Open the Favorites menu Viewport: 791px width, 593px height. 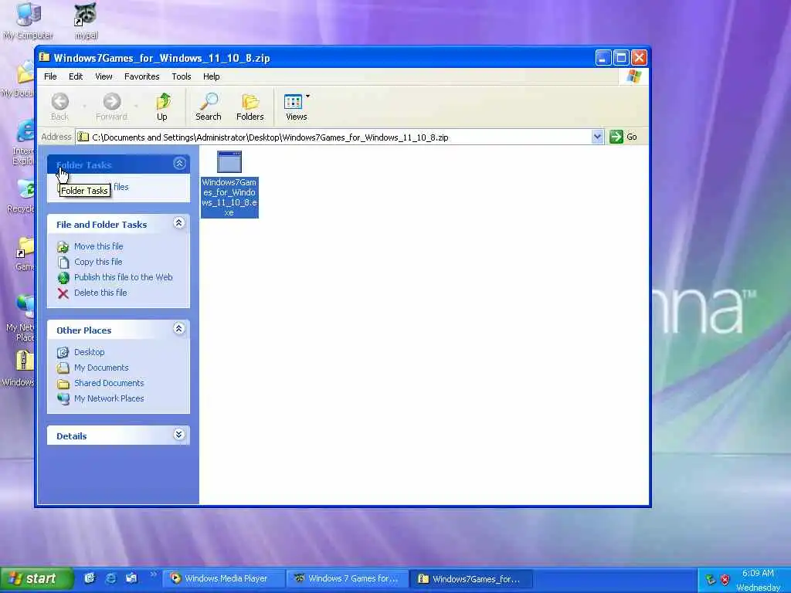pyautogui.click(x=142, y=76)
